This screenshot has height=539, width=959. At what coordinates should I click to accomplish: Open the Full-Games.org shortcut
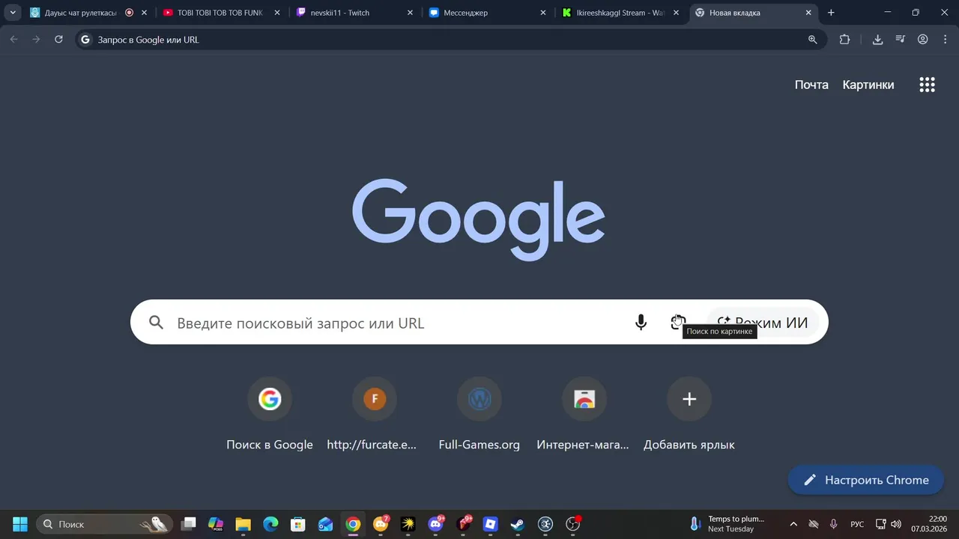pos(479,414)
